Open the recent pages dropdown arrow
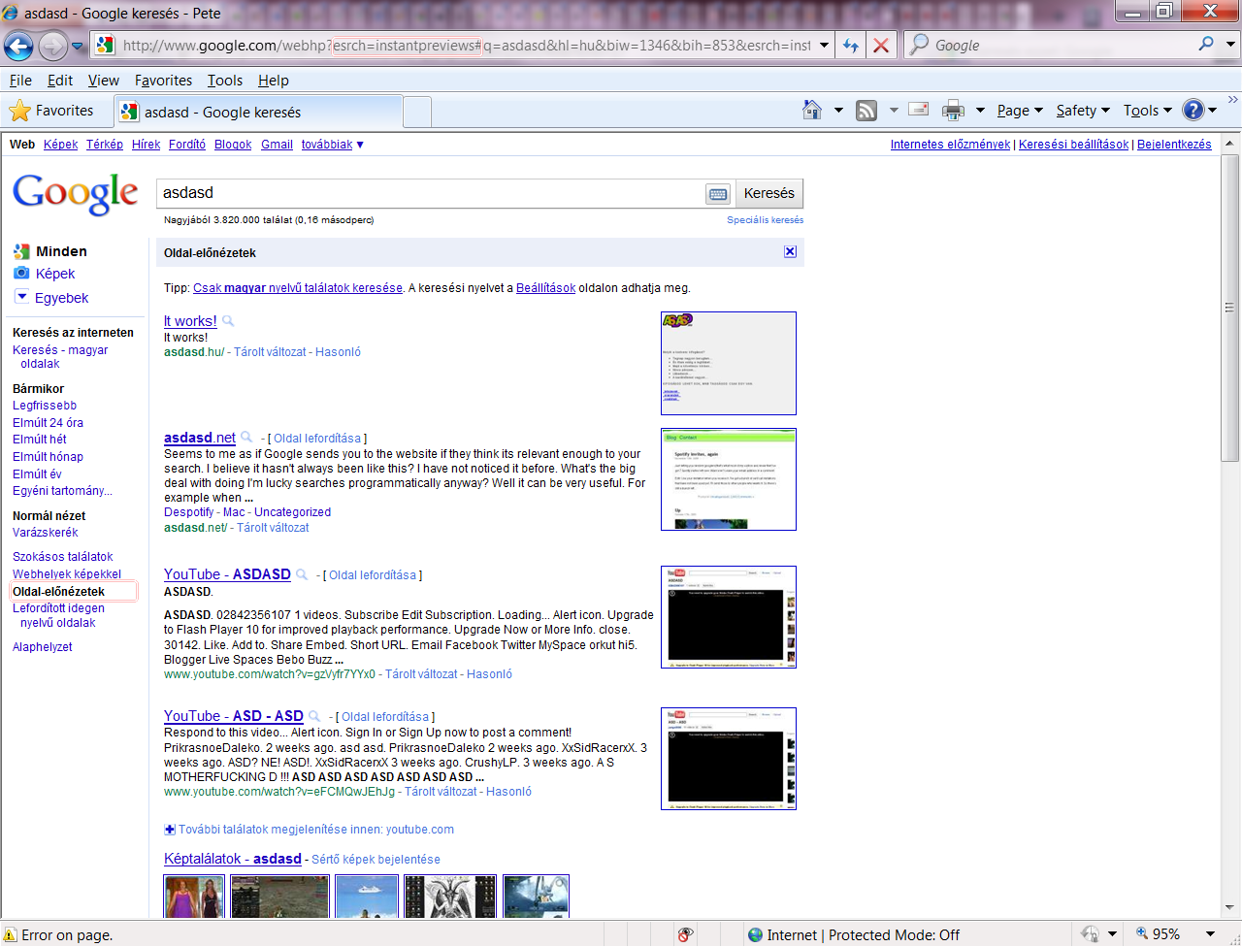The height and width of the screenshot is (947, 1242). pos(78,46)
